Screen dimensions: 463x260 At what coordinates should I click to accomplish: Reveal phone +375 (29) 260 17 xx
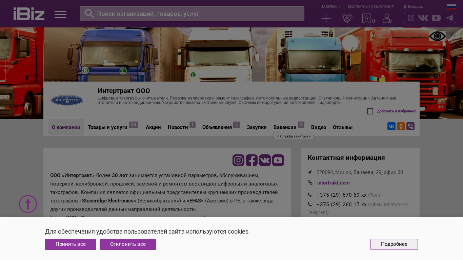pyautogui.click(x=341, y=204)
